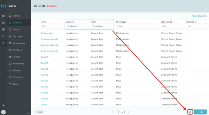Open the space types icon in the narrow rail
The width and height of the screenshot is (209, 115).
(3, 36)
